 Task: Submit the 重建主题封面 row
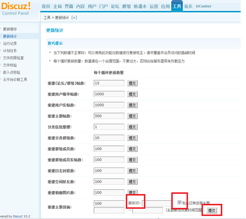(211, 211)
